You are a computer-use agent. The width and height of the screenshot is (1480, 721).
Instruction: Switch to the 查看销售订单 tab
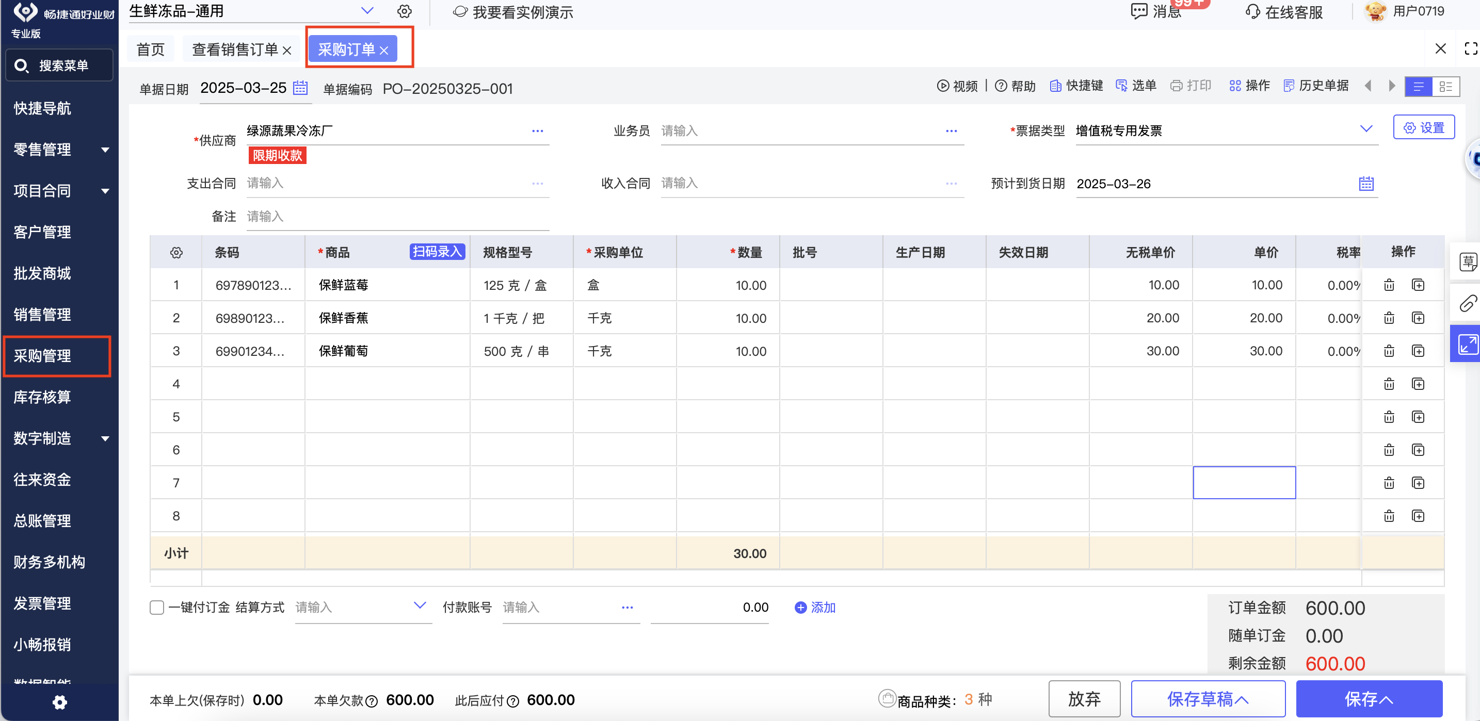click(234, 50)
